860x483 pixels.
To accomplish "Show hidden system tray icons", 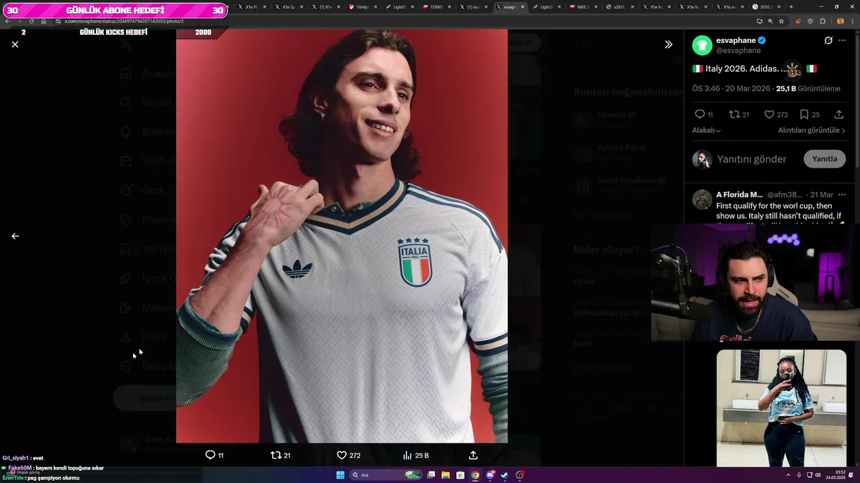I will click(x=788, y=475).
